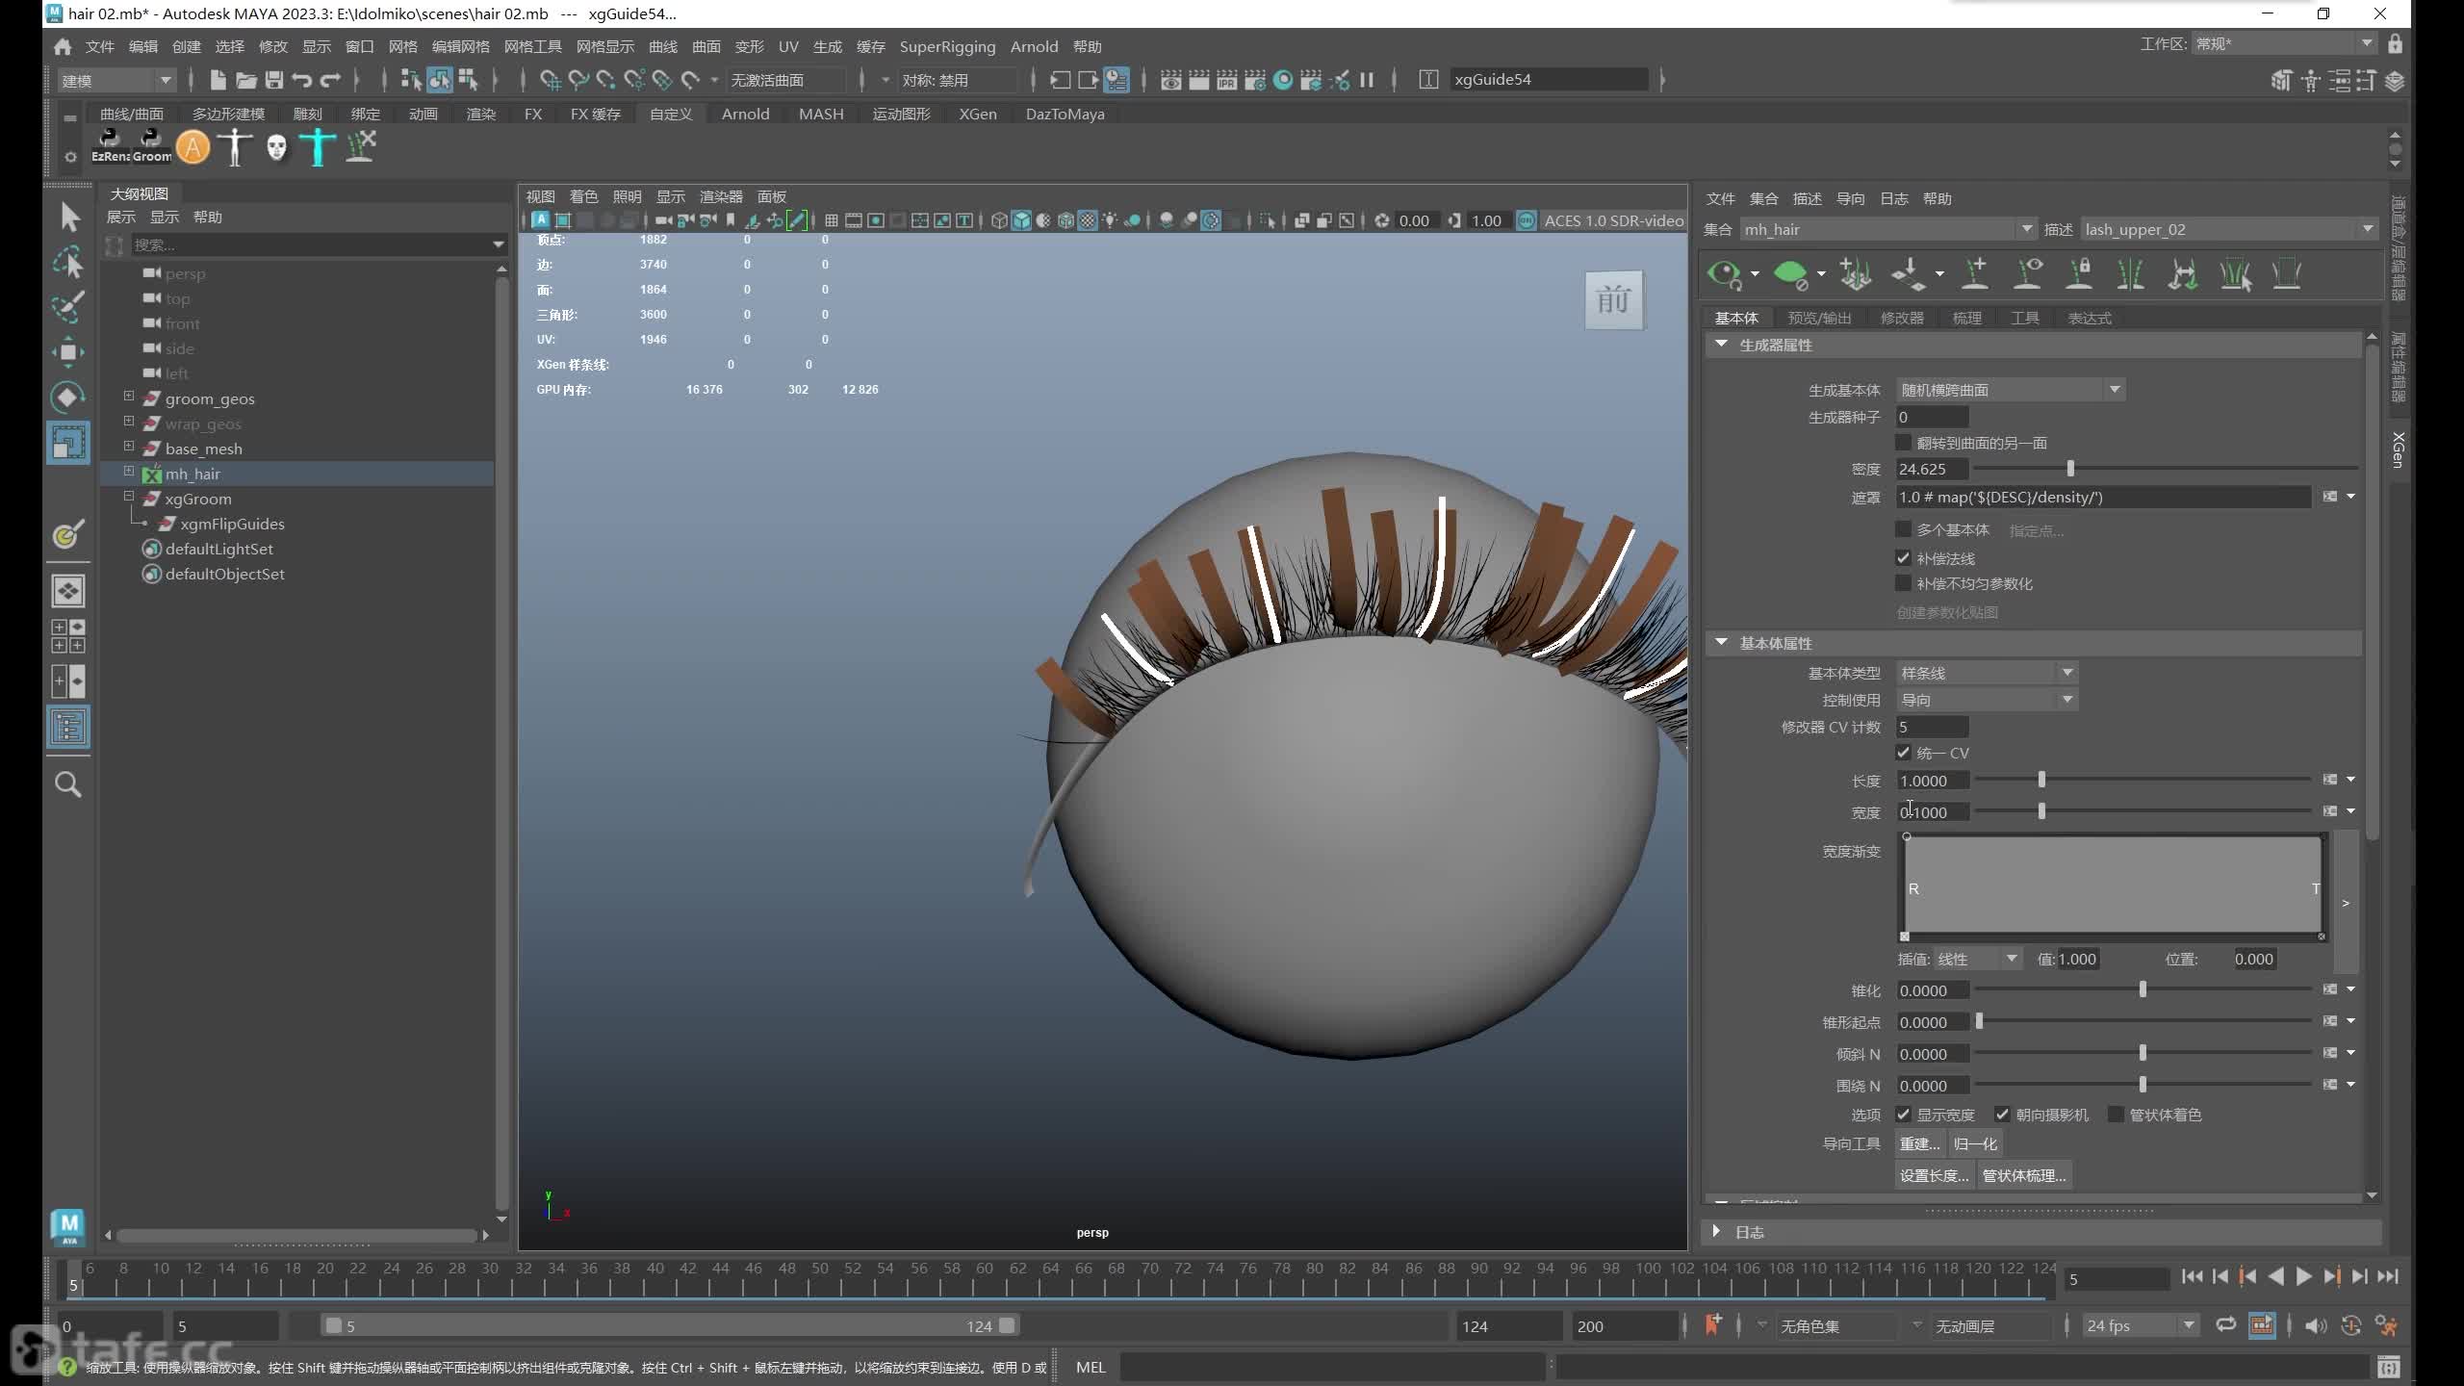The width and height of the screenshot is (2464, 1386).
Task: Click the Set Length button
Action: 1934,1175
